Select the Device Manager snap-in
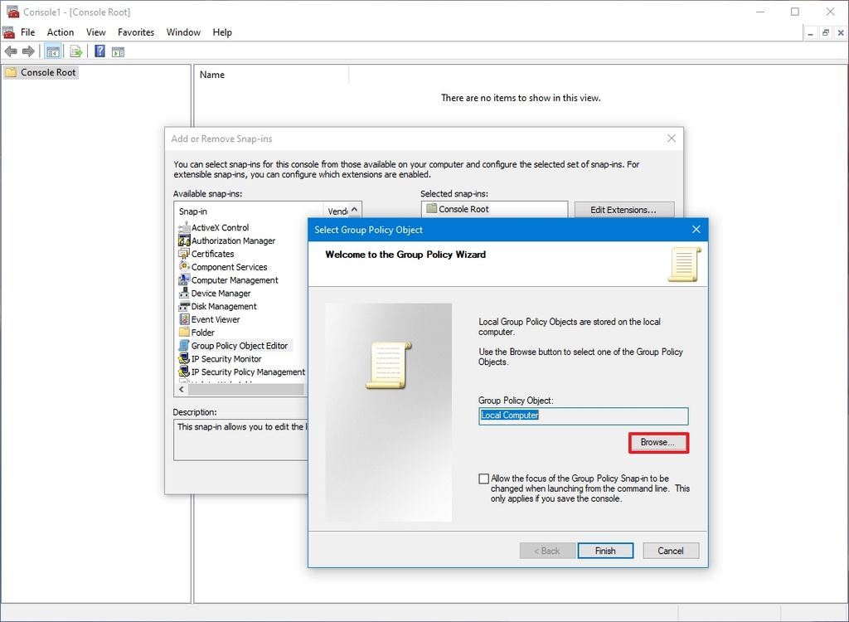 click(221, 293)
